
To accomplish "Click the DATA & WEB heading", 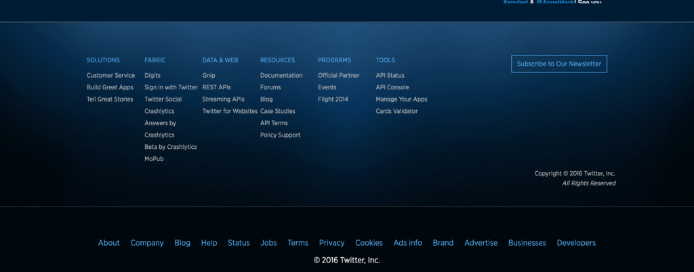I will [220, 60].
